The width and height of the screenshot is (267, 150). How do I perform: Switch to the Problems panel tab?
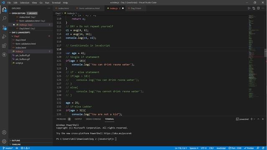[x=63, y=119]
